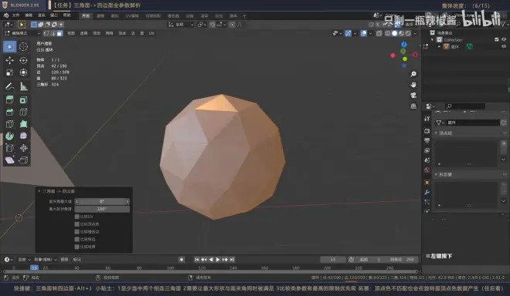Select the 3D Cursor tool
510x296 pixels.
pyautogui.click(x=23, y=47)
